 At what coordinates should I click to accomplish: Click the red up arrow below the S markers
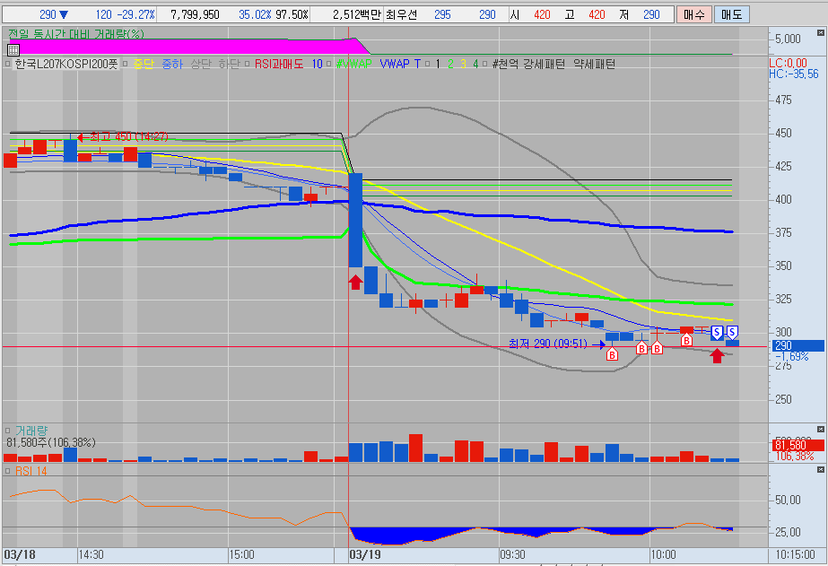click(717, 356)
